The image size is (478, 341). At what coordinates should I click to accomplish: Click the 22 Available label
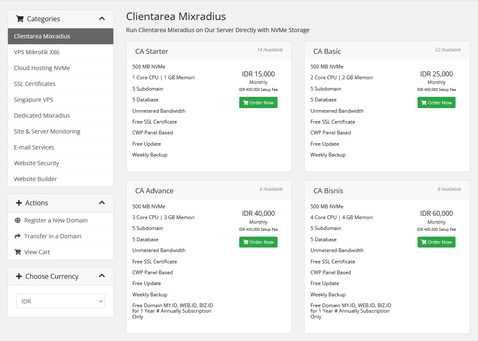click(x=448, y=49)
